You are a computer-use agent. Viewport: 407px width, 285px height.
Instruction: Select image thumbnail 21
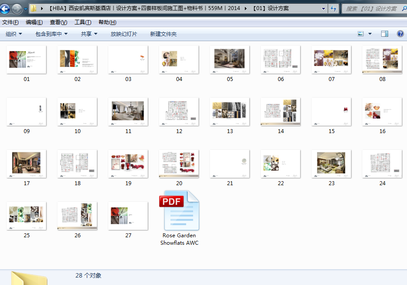coord(230,164)
